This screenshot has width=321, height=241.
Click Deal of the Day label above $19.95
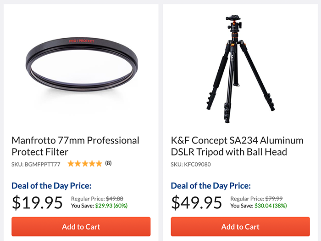click(51, 186)
